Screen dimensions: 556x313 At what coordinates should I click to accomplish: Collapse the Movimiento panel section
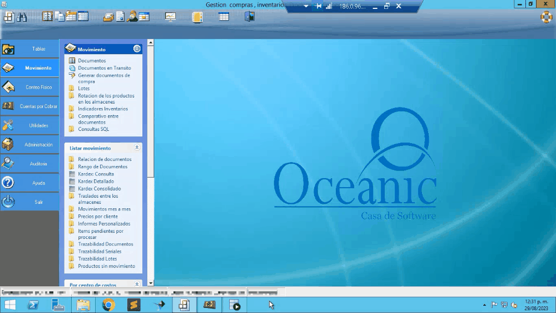pyautogui.click(x=137, y=49)
